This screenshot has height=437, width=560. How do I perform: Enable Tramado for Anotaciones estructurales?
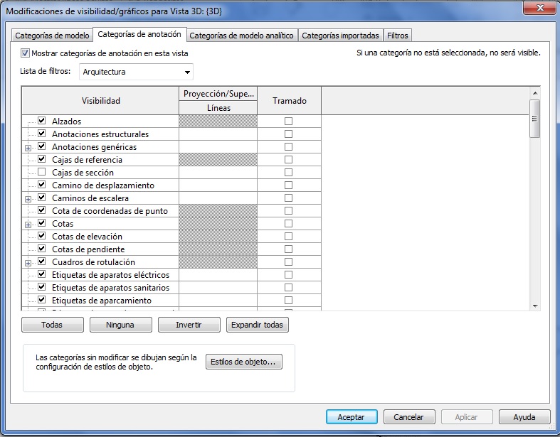[x=288, y=134]
